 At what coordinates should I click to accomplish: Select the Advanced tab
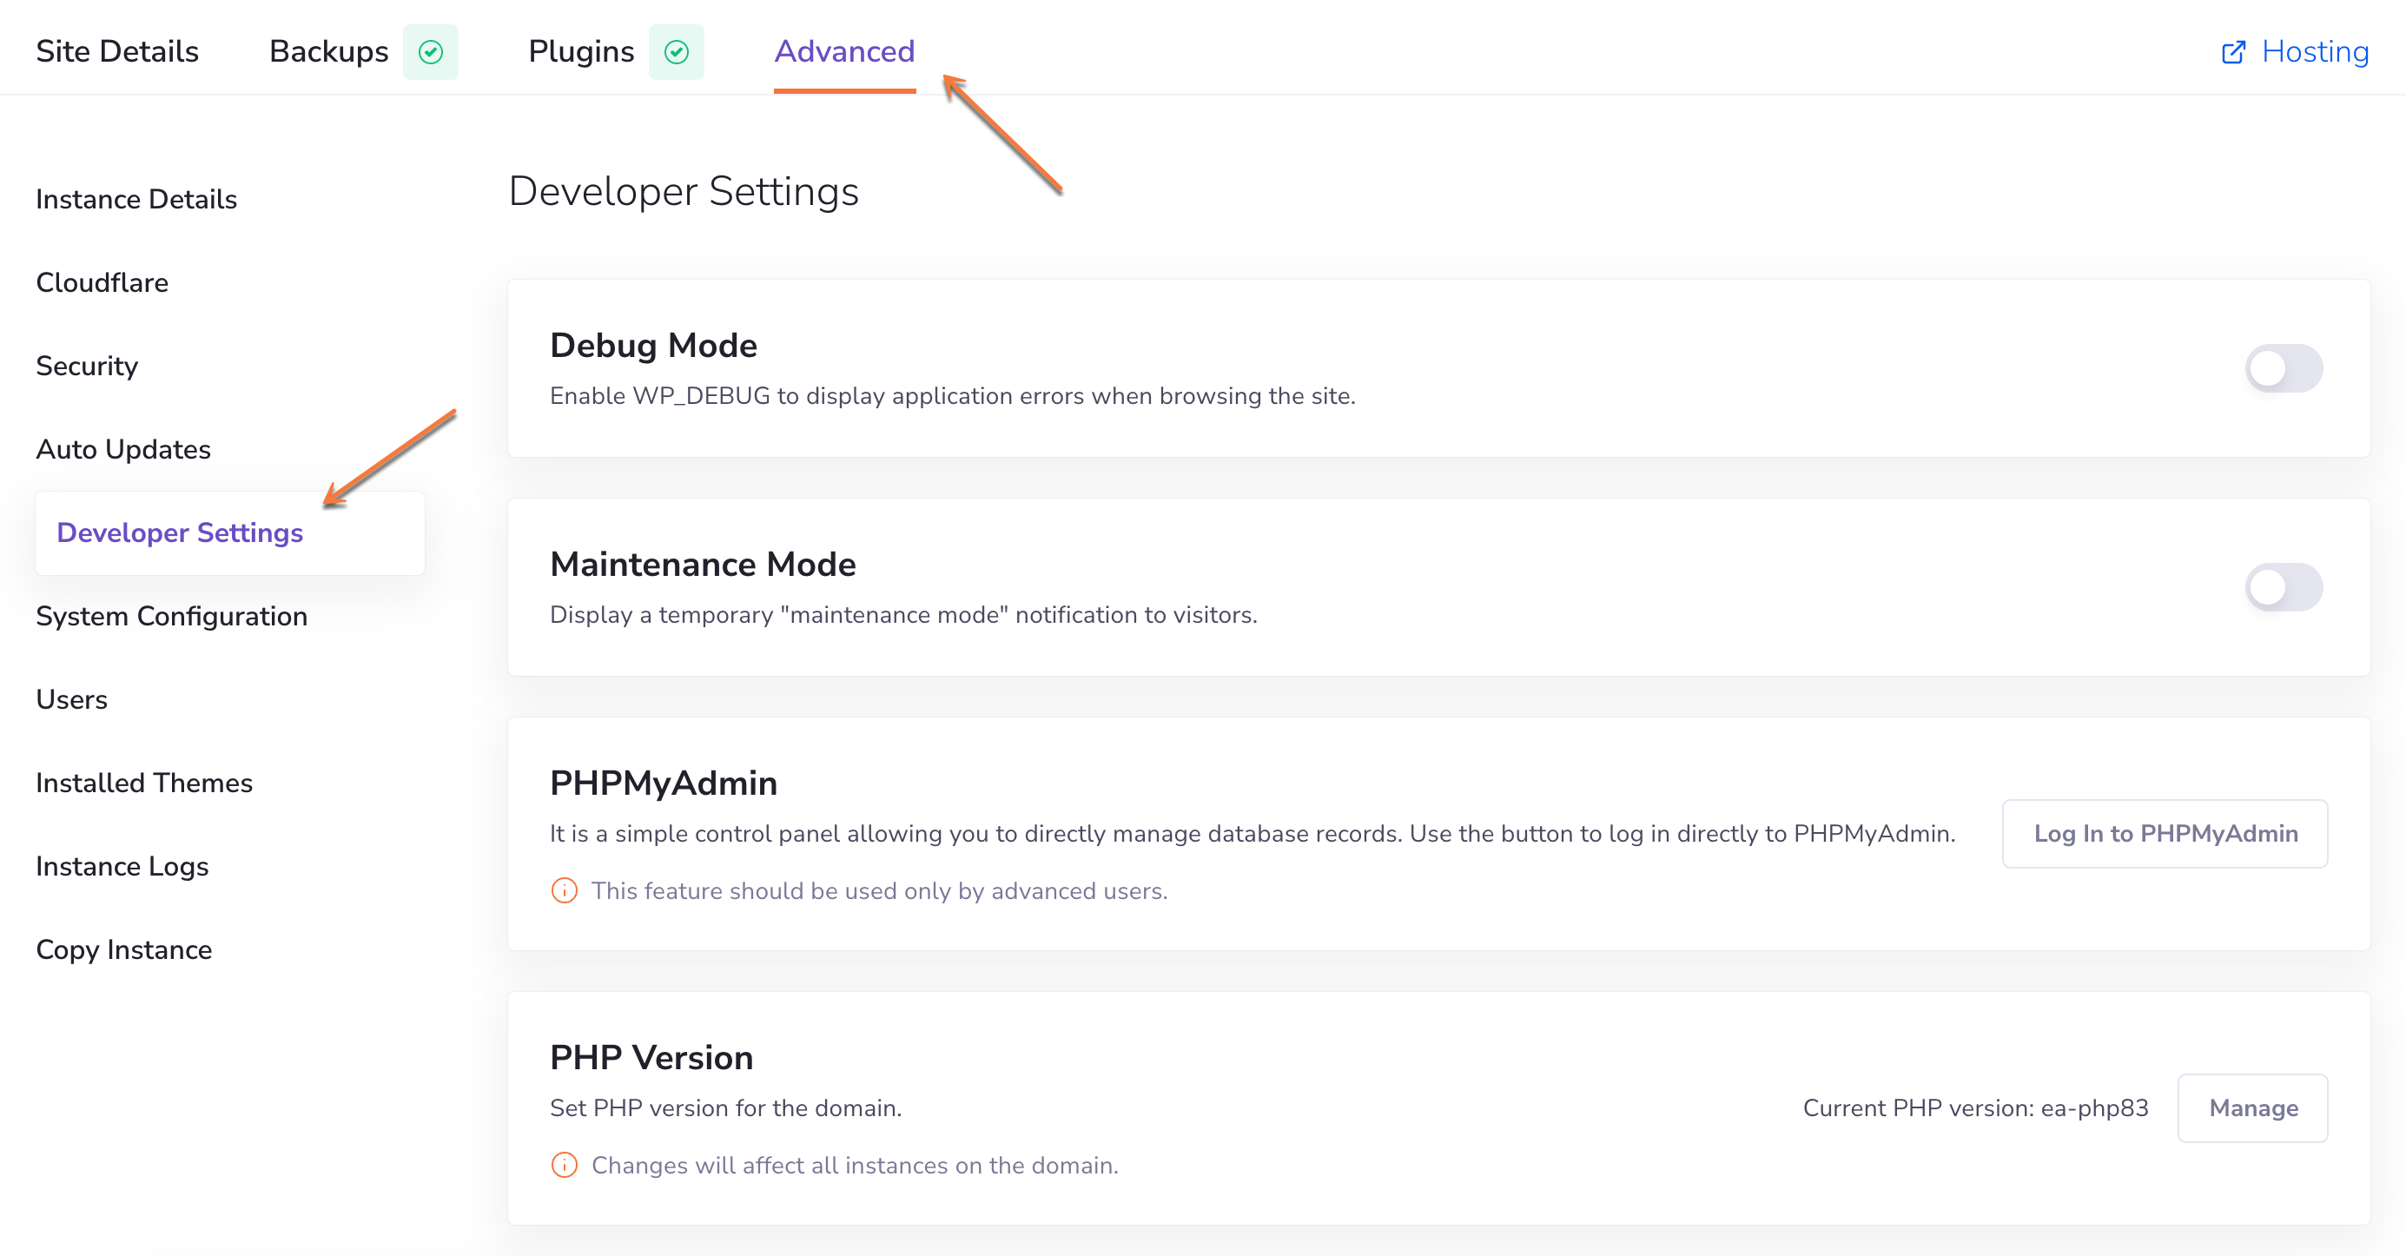844,51
